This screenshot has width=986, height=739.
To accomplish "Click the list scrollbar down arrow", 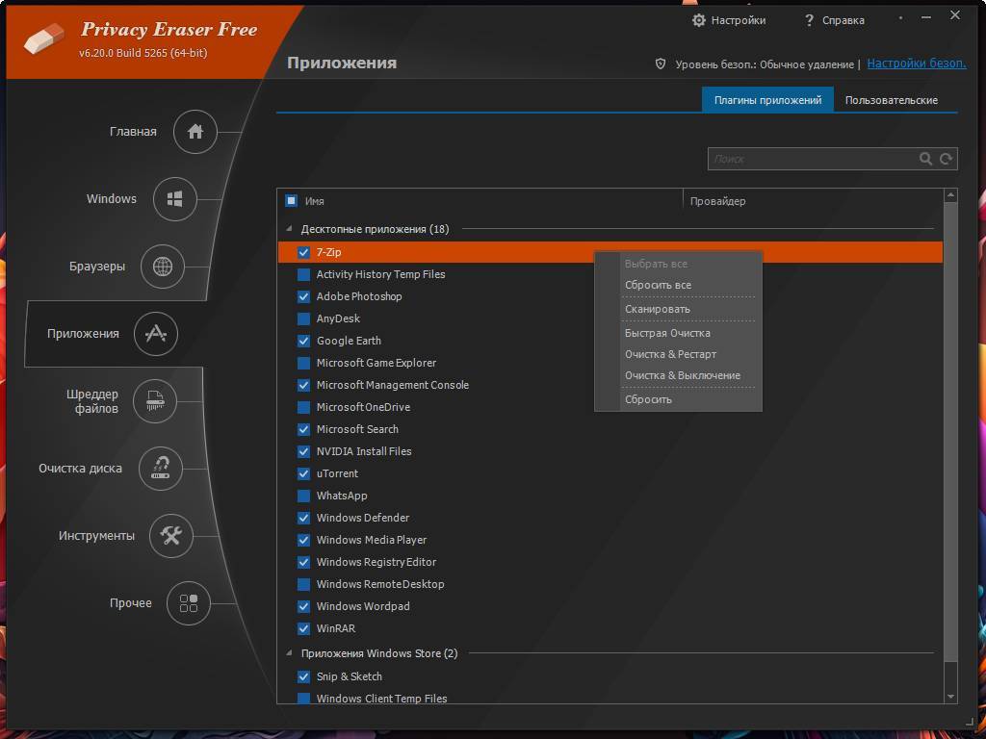I will pos(950,697).
